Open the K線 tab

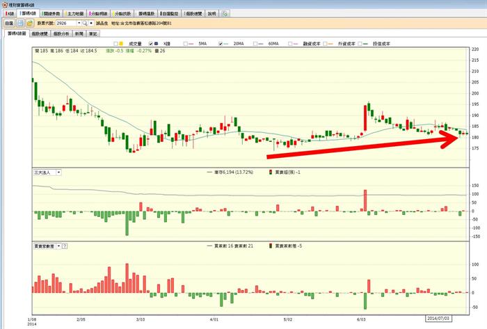pos(10,14)
